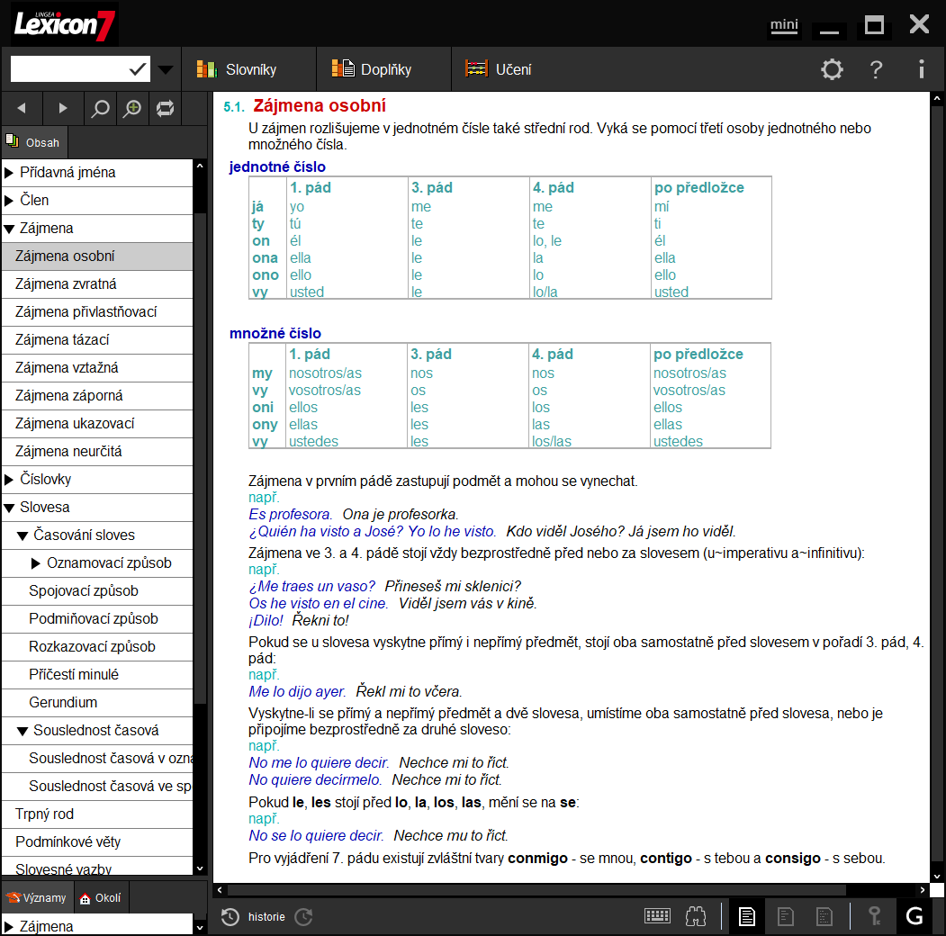
Task: Click the binoculars search icon
Action: 696,917
